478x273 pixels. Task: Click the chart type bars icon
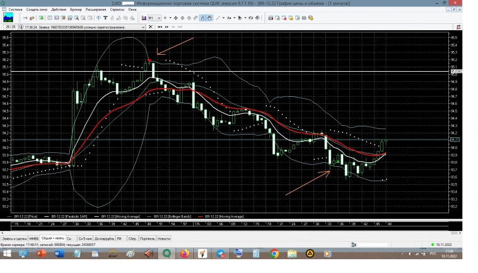click(x=144, y=18)
